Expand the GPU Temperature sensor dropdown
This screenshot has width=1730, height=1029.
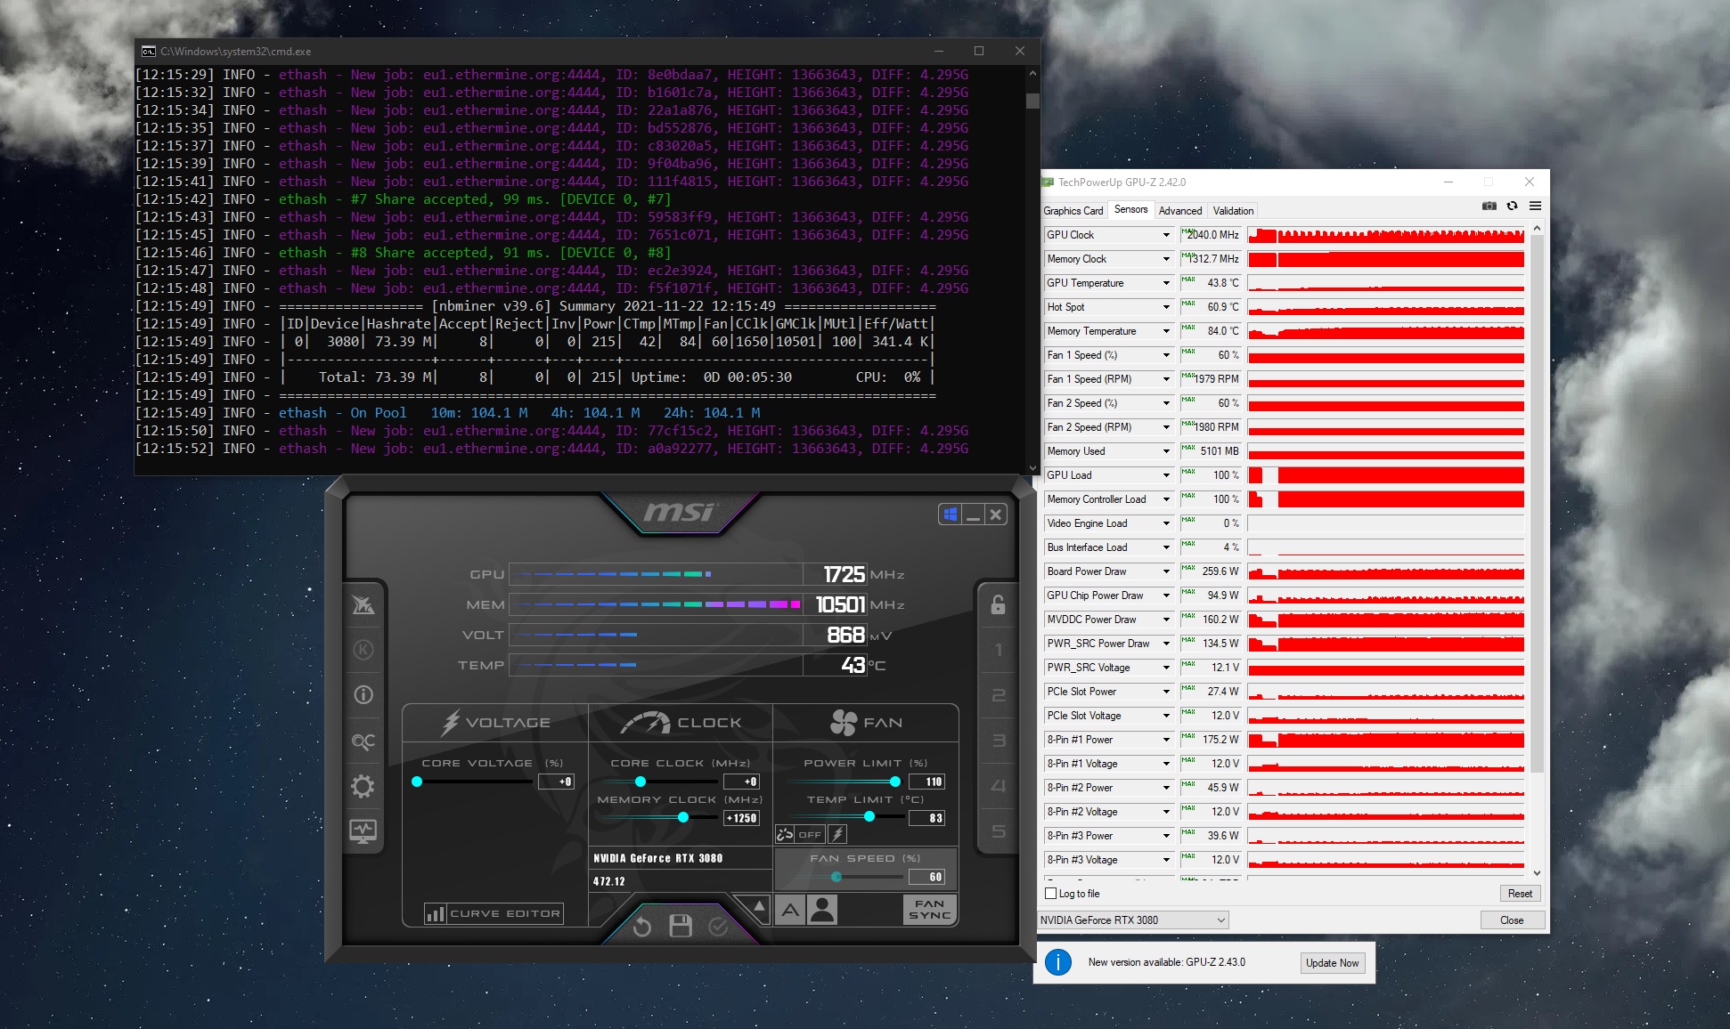(x=1166, y=283)
